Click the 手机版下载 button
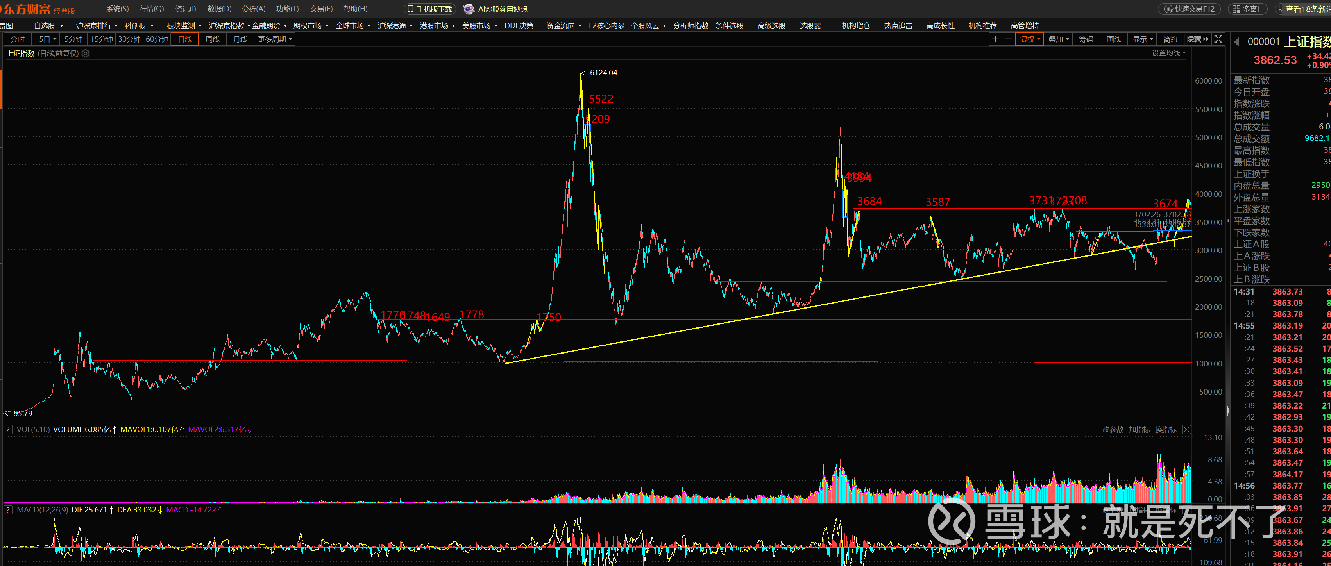Screen dimensions: 1331x566 (x=429, y=9)
